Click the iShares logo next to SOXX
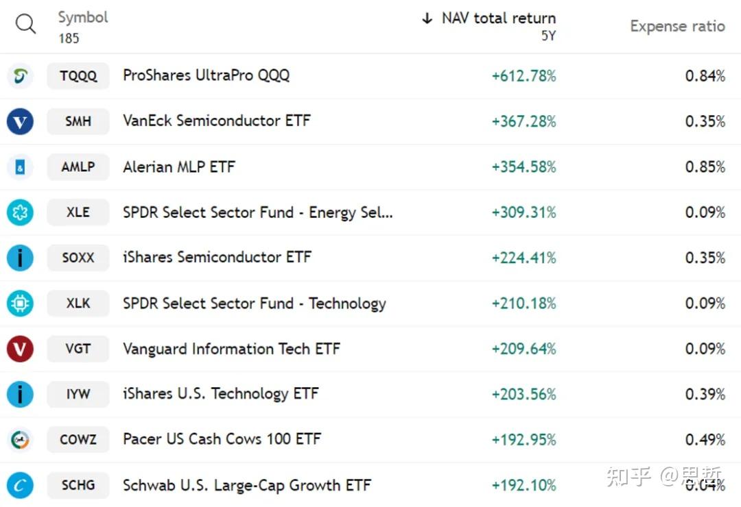741x507 pixels. pyautogui.click(x=20, y=258)
